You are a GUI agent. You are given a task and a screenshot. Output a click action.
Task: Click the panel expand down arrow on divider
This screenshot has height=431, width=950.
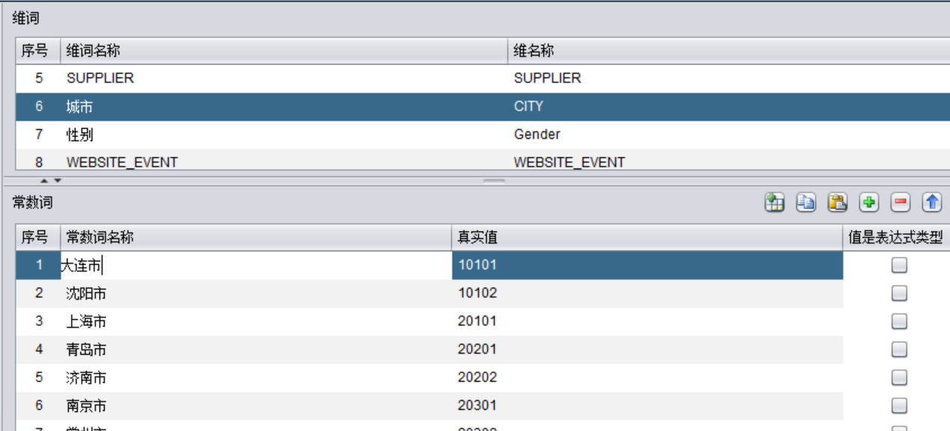(57, 181)
